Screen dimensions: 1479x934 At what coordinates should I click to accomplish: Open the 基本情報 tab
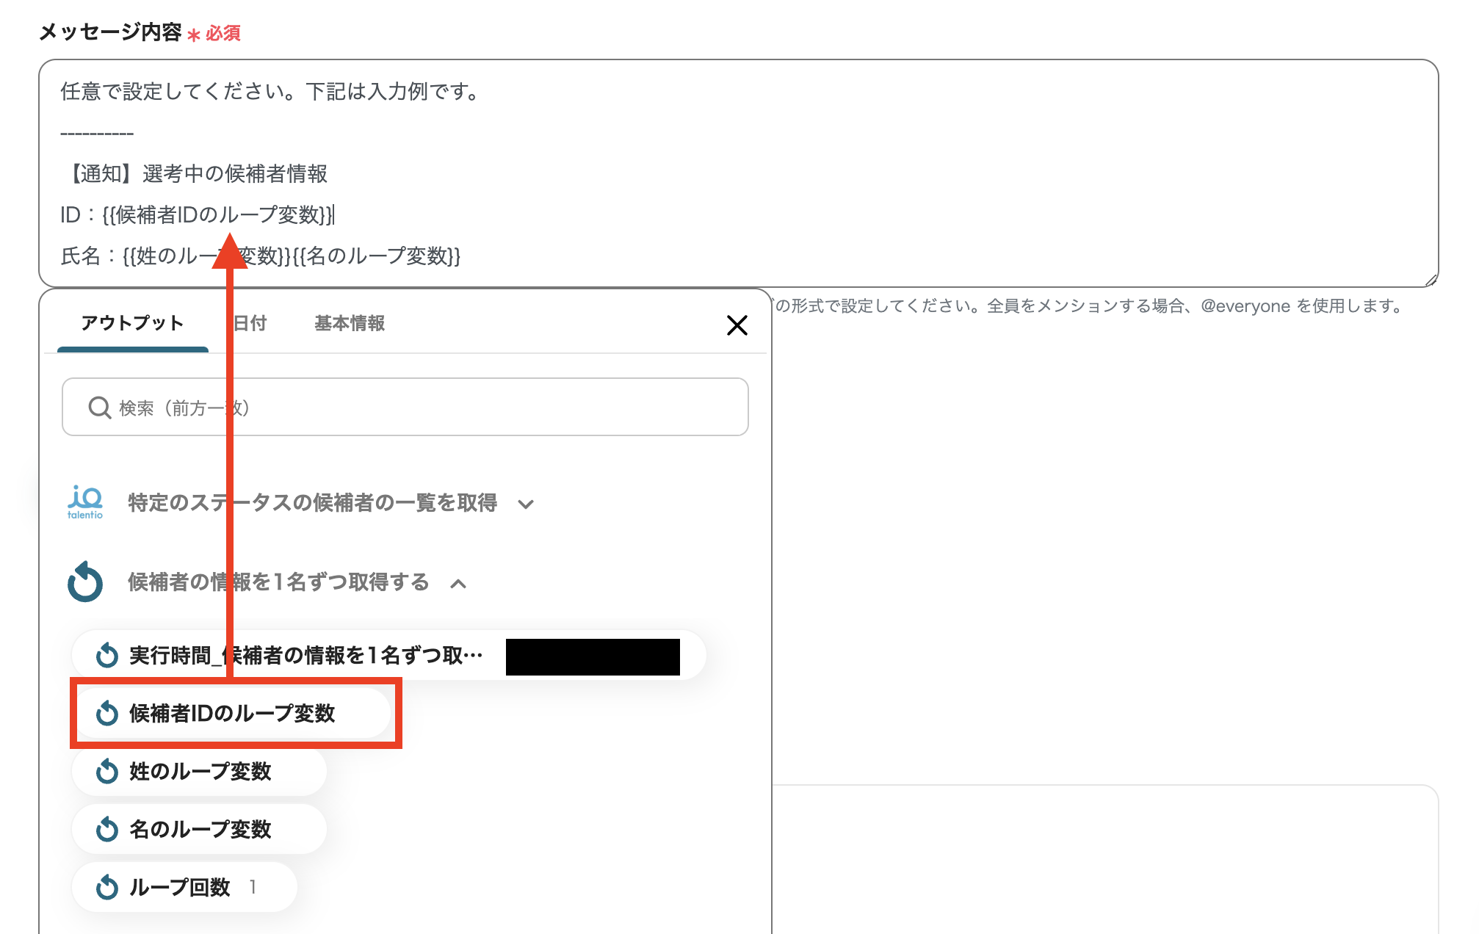tap(350, 323)
